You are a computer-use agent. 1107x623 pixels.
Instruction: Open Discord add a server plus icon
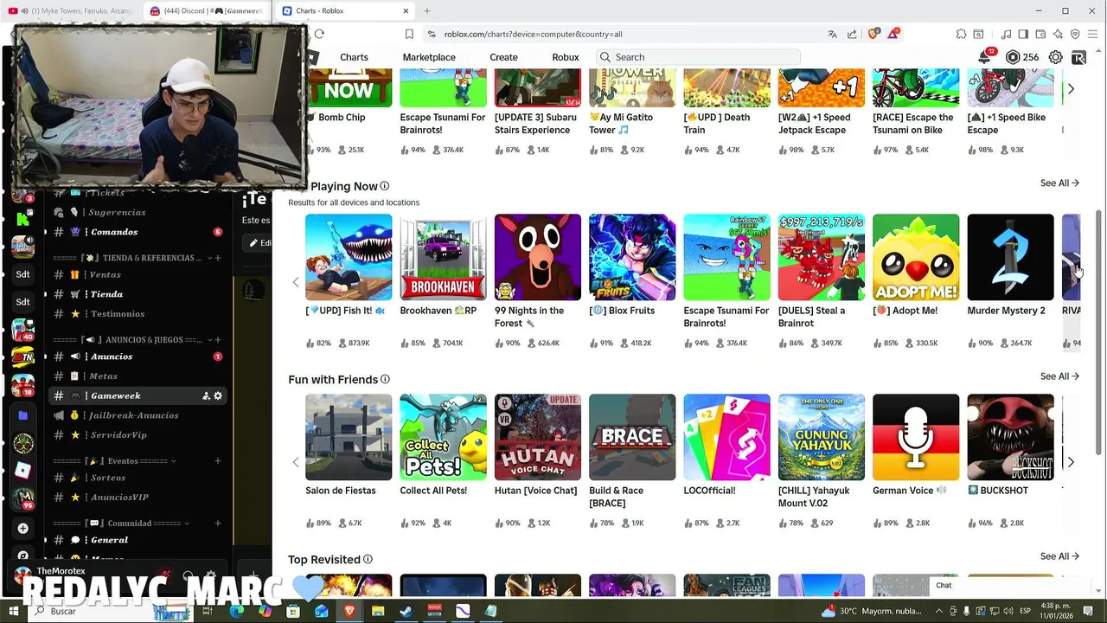tap(23, 528)
